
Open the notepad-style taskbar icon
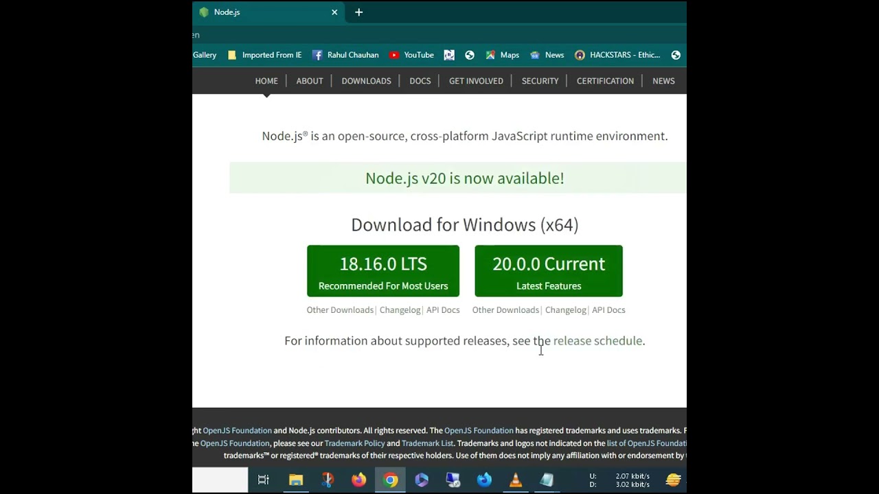click(547, 480)
